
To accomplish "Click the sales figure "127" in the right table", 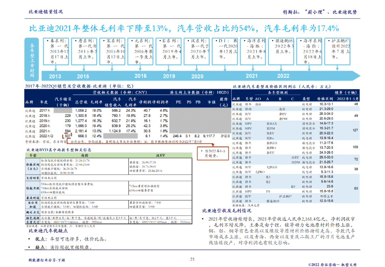I will (x=355, y=130).
